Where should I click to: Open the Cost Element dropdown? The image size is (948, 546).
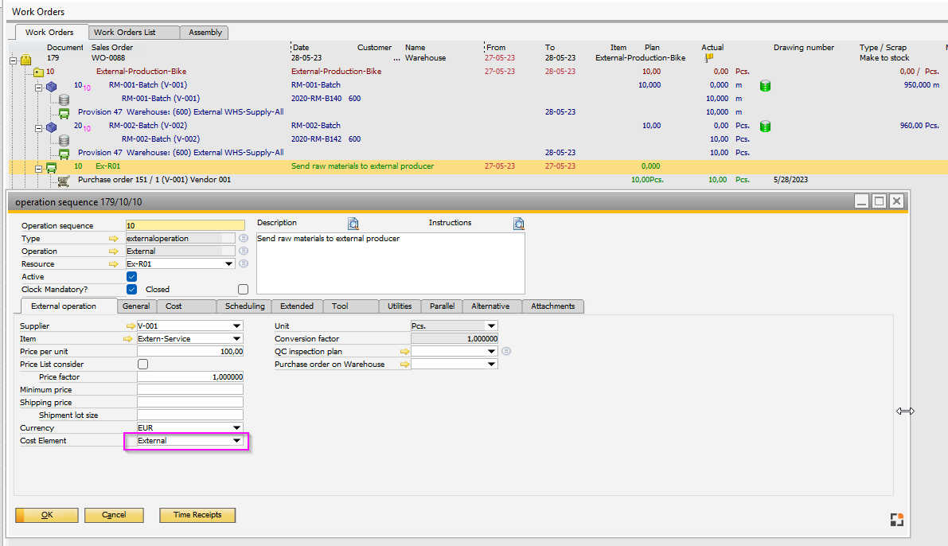(236, 440)
